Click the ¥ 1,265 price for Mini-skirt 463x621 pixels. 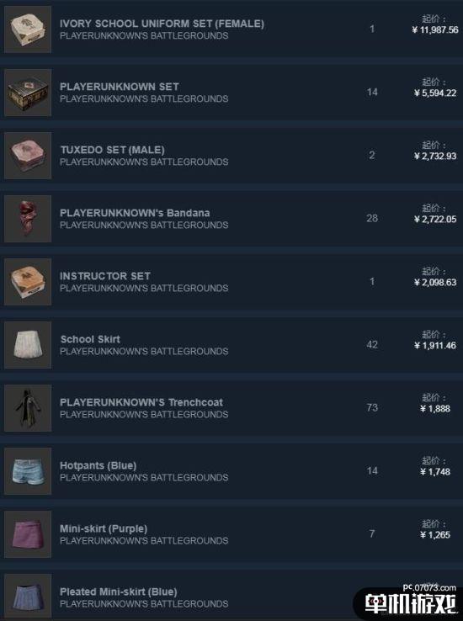coord(435,535)
